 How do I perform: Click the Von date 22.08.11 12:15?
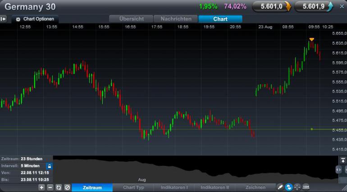(x=35, y=173)
